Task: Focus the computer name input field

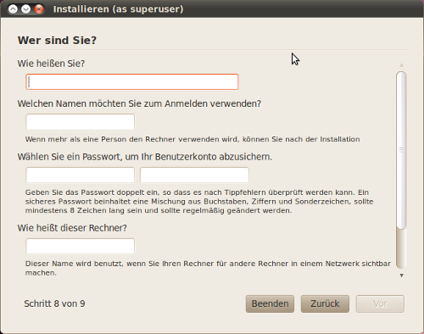Action: click(81, 246)
